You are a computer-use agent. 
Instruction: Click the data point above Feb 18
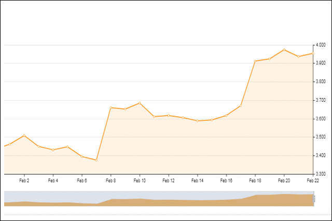coord(255,61)
